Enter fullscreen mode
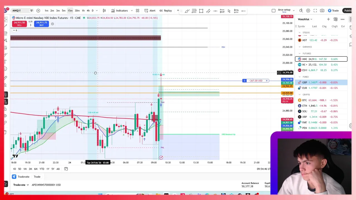The height and width of the screenshot is (200, 356). point(315,11)
